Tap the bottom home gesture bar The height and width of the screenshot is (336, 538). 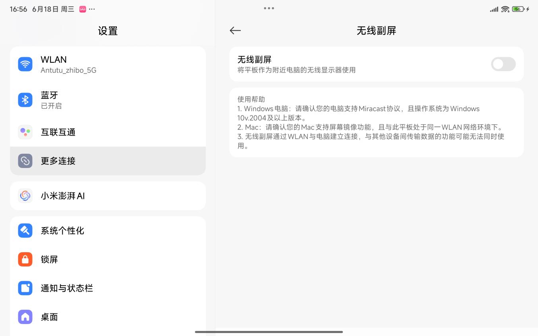(269, 332)
